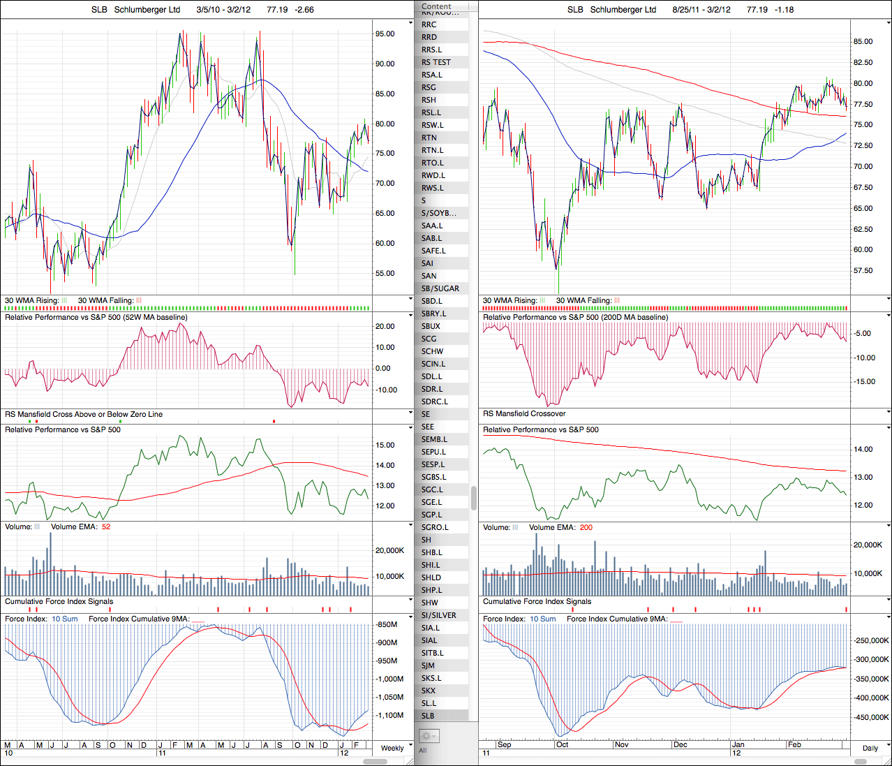
Task: Click weekly Relative Performance 52W panel arrow
Action: click(x=410, y=316)
